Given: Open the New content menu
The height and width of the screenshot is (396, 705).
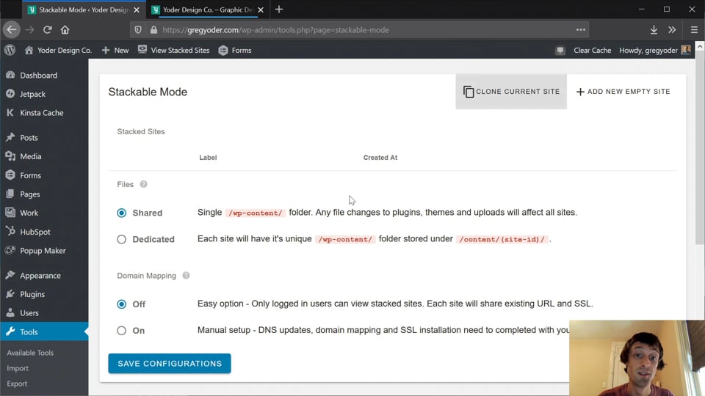Looking at the screenshot, I should point(115,51).
